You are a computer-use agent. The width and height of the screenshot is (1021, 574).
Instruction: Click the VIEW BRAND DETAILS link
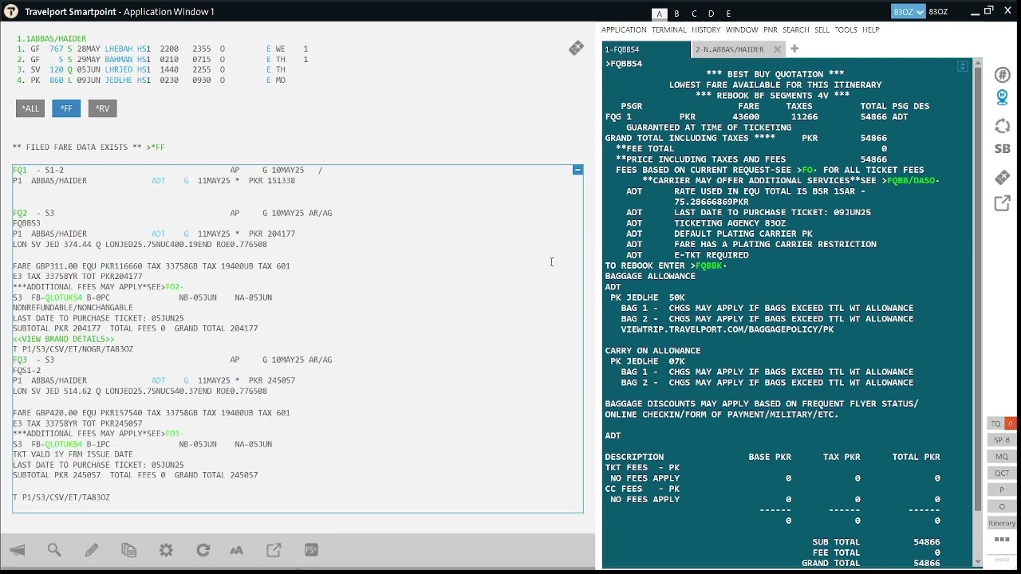tap(64, 339)
